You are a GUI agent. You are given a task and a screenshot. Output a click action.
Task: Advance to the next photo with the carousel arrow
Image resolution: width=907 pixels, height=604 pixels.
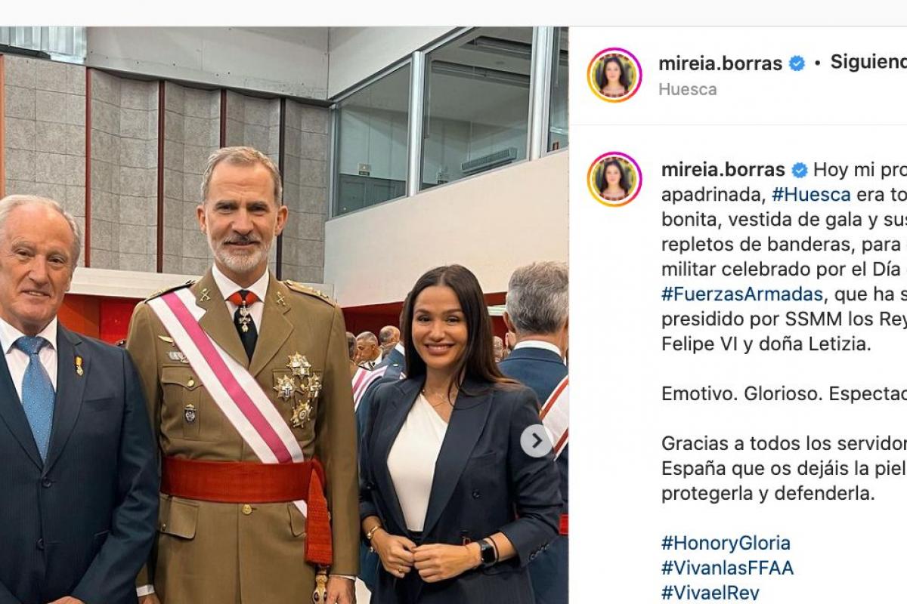[536, 441]
